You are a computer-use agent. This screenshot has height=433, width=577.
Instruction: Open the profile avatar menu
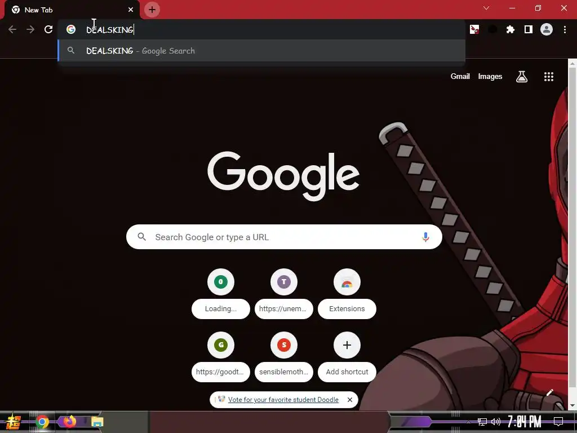click(x=547, y=29)
